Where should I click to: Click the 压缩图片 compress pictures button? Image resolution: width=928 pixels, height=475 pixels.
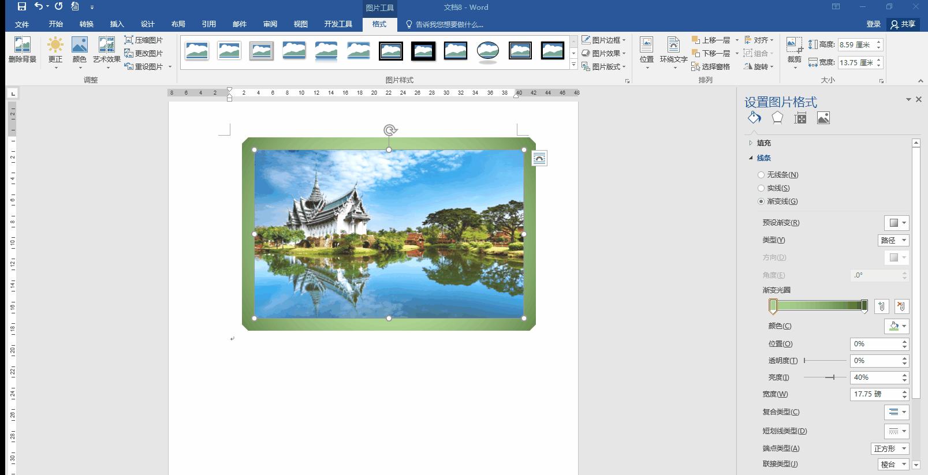point(144,40)
